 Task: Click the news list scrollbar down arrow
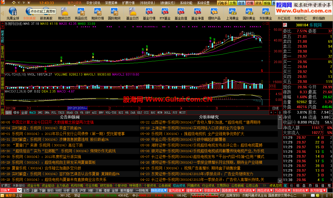[x=280, y=181]
